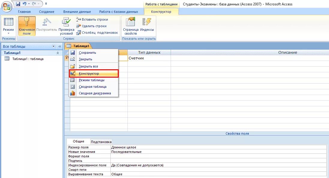Click the empty Смарт-теги value field
This screenshot has width=329, height=178.
click(218, 170)
